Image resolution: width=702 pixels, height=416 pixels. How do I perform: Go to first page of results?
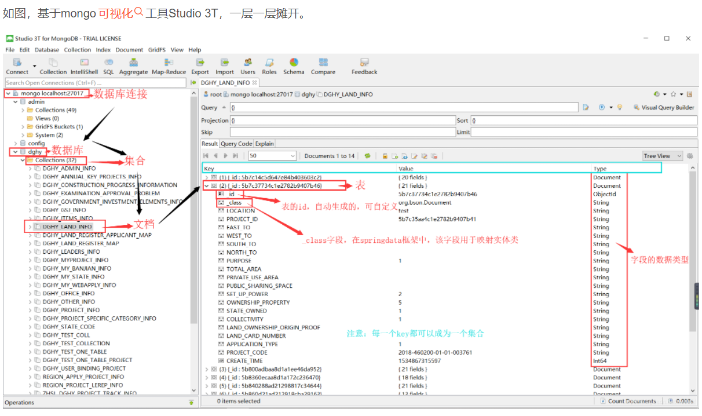[206, 156]
